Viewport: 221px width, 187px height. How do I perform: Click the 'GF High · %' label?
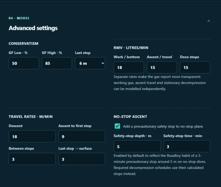point(52,53)
